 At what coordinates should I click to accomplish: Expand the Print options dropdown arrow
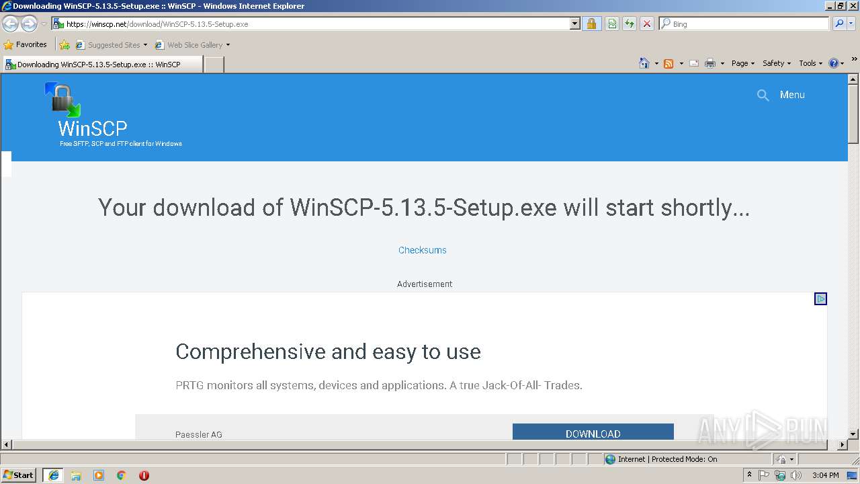[x=722, y=63]
